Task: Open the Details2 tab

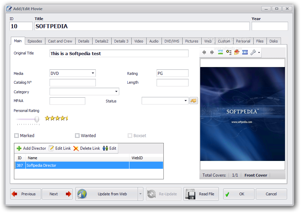Action: [102, 41]
